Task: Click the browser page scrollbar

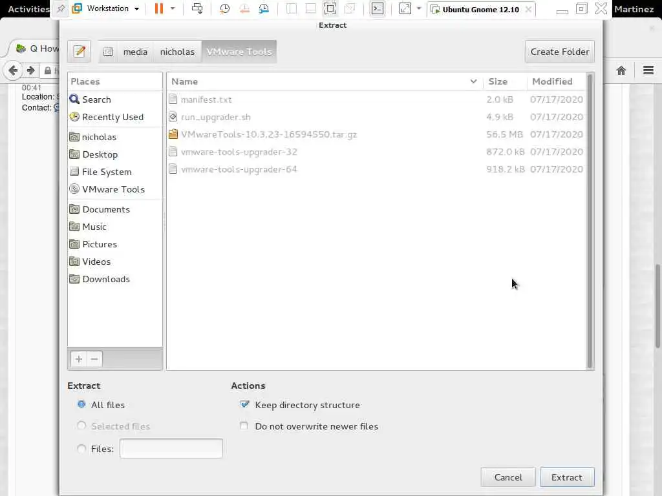Action: 657,305
